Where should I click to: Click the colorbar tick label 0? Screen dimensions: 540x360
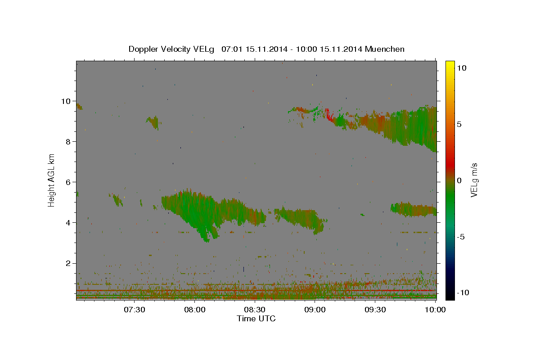459,180
